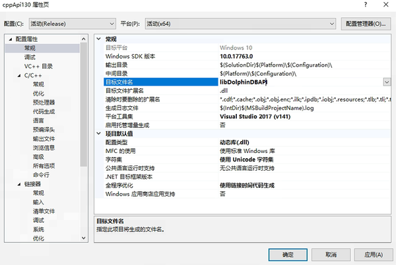Select the 目标文件名 property label
Image resolution: width=396 pixels, height=265 pixels.
(119, 82)
